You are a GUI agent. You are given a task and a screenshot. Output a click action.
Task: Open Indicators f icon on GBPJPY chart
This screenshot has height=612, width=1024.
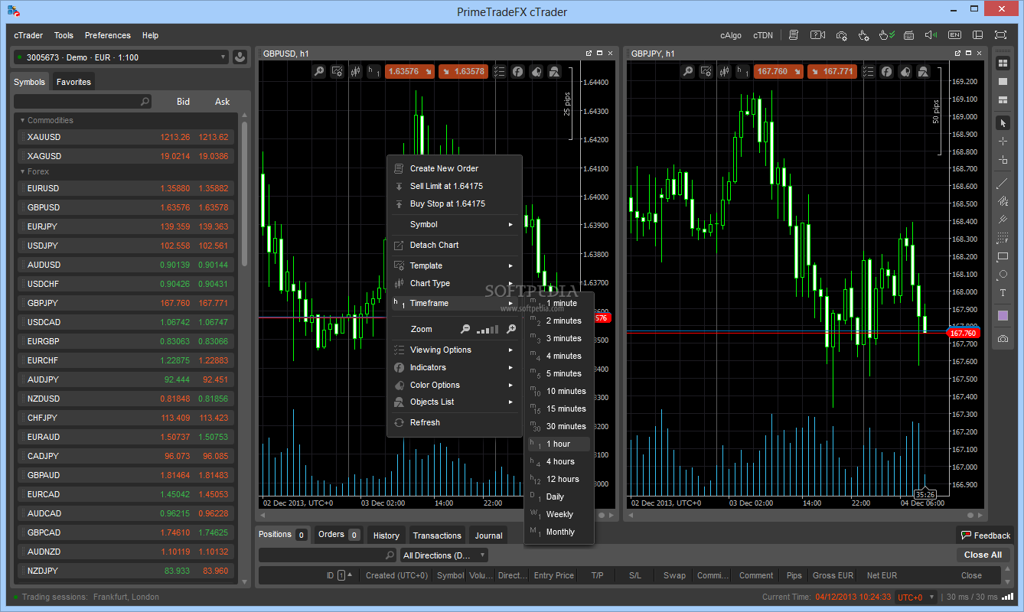886,71
